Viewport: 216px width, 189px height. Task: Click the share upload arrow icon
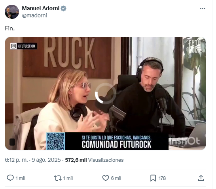(201, 178)
